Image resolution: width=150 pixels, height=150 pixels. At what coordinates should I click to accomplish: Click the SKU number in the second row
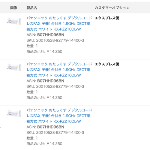[x=60, y=86]
